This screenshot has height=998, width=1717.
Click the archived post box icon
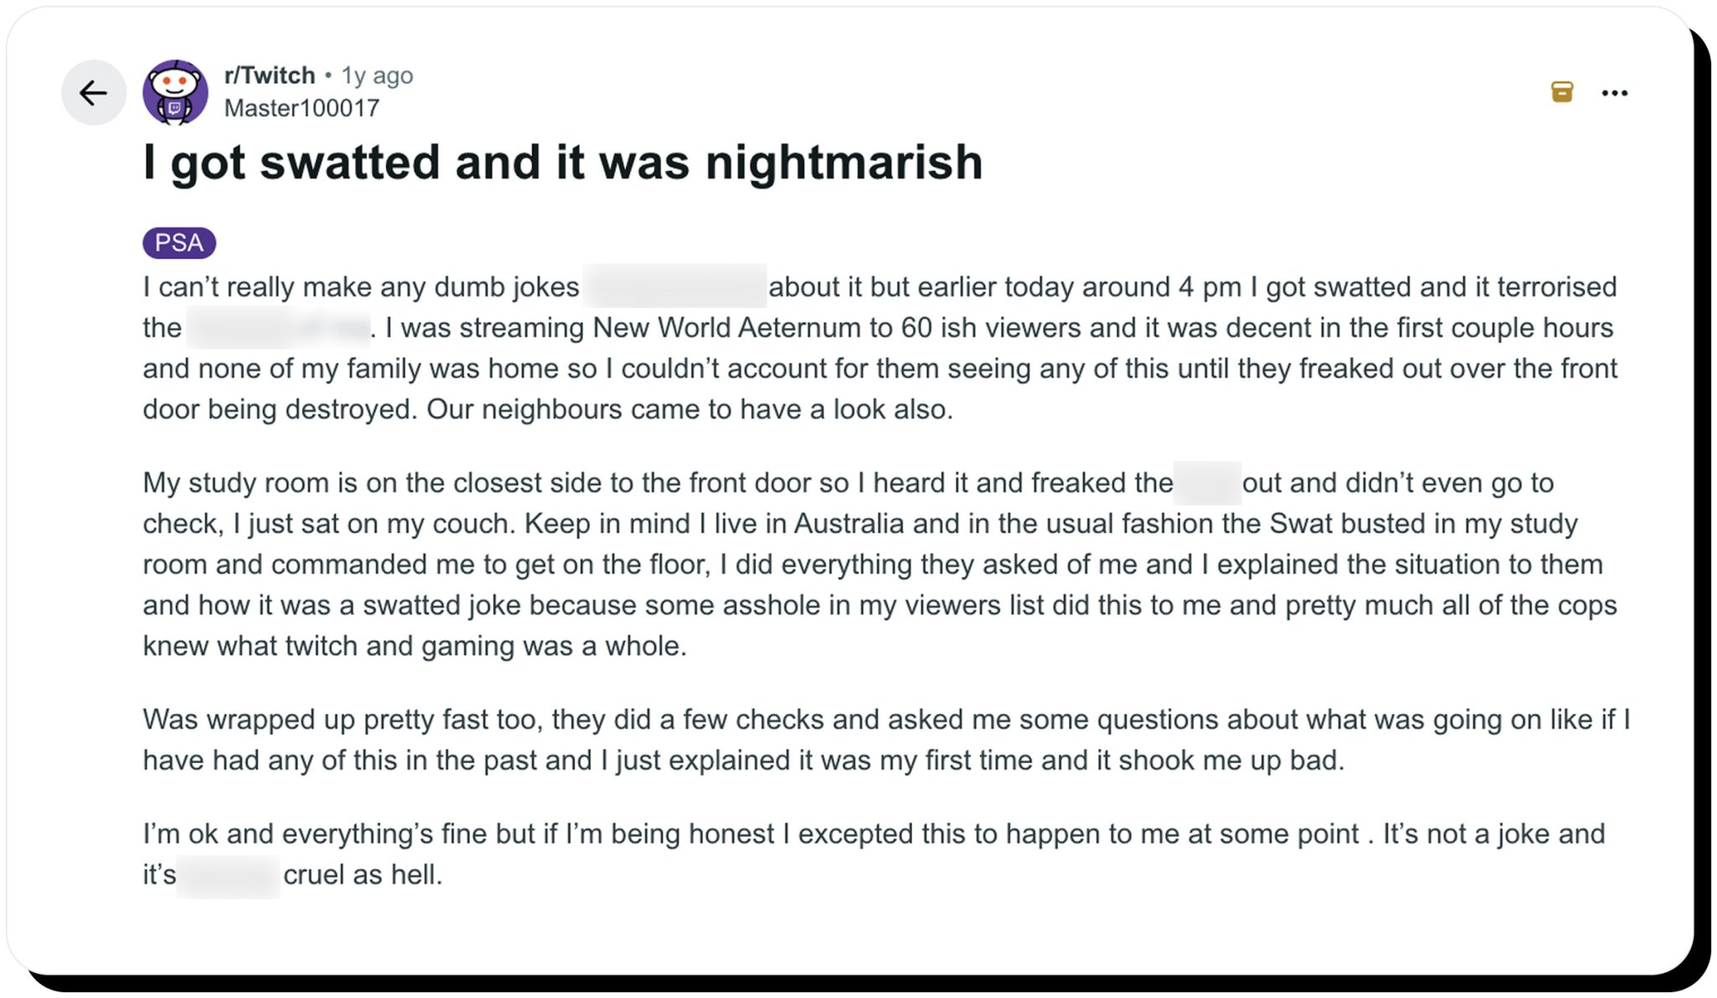point(1561,91)
